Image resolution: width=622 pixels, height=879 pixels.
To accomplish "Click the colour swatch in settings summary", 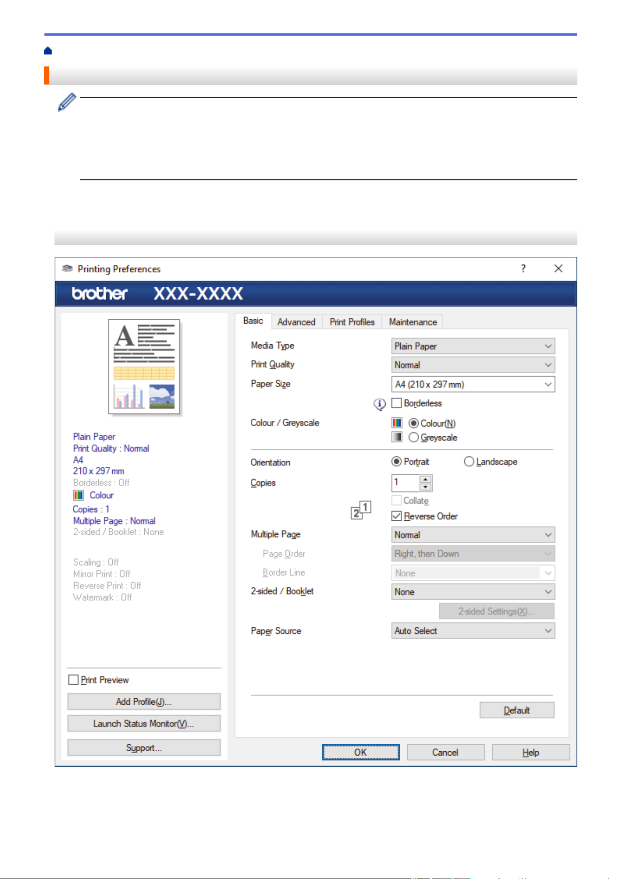I will click(x=78, y=495).
